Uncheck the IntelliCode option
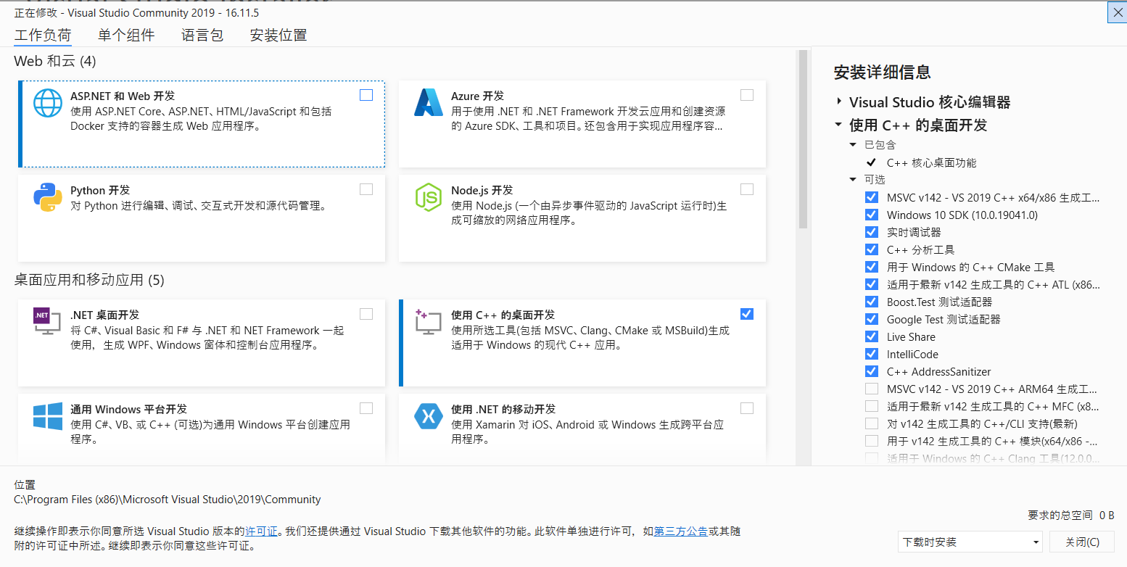Image resolution: width=1127 pixels, height=567 pixels. tap(872, 354)
